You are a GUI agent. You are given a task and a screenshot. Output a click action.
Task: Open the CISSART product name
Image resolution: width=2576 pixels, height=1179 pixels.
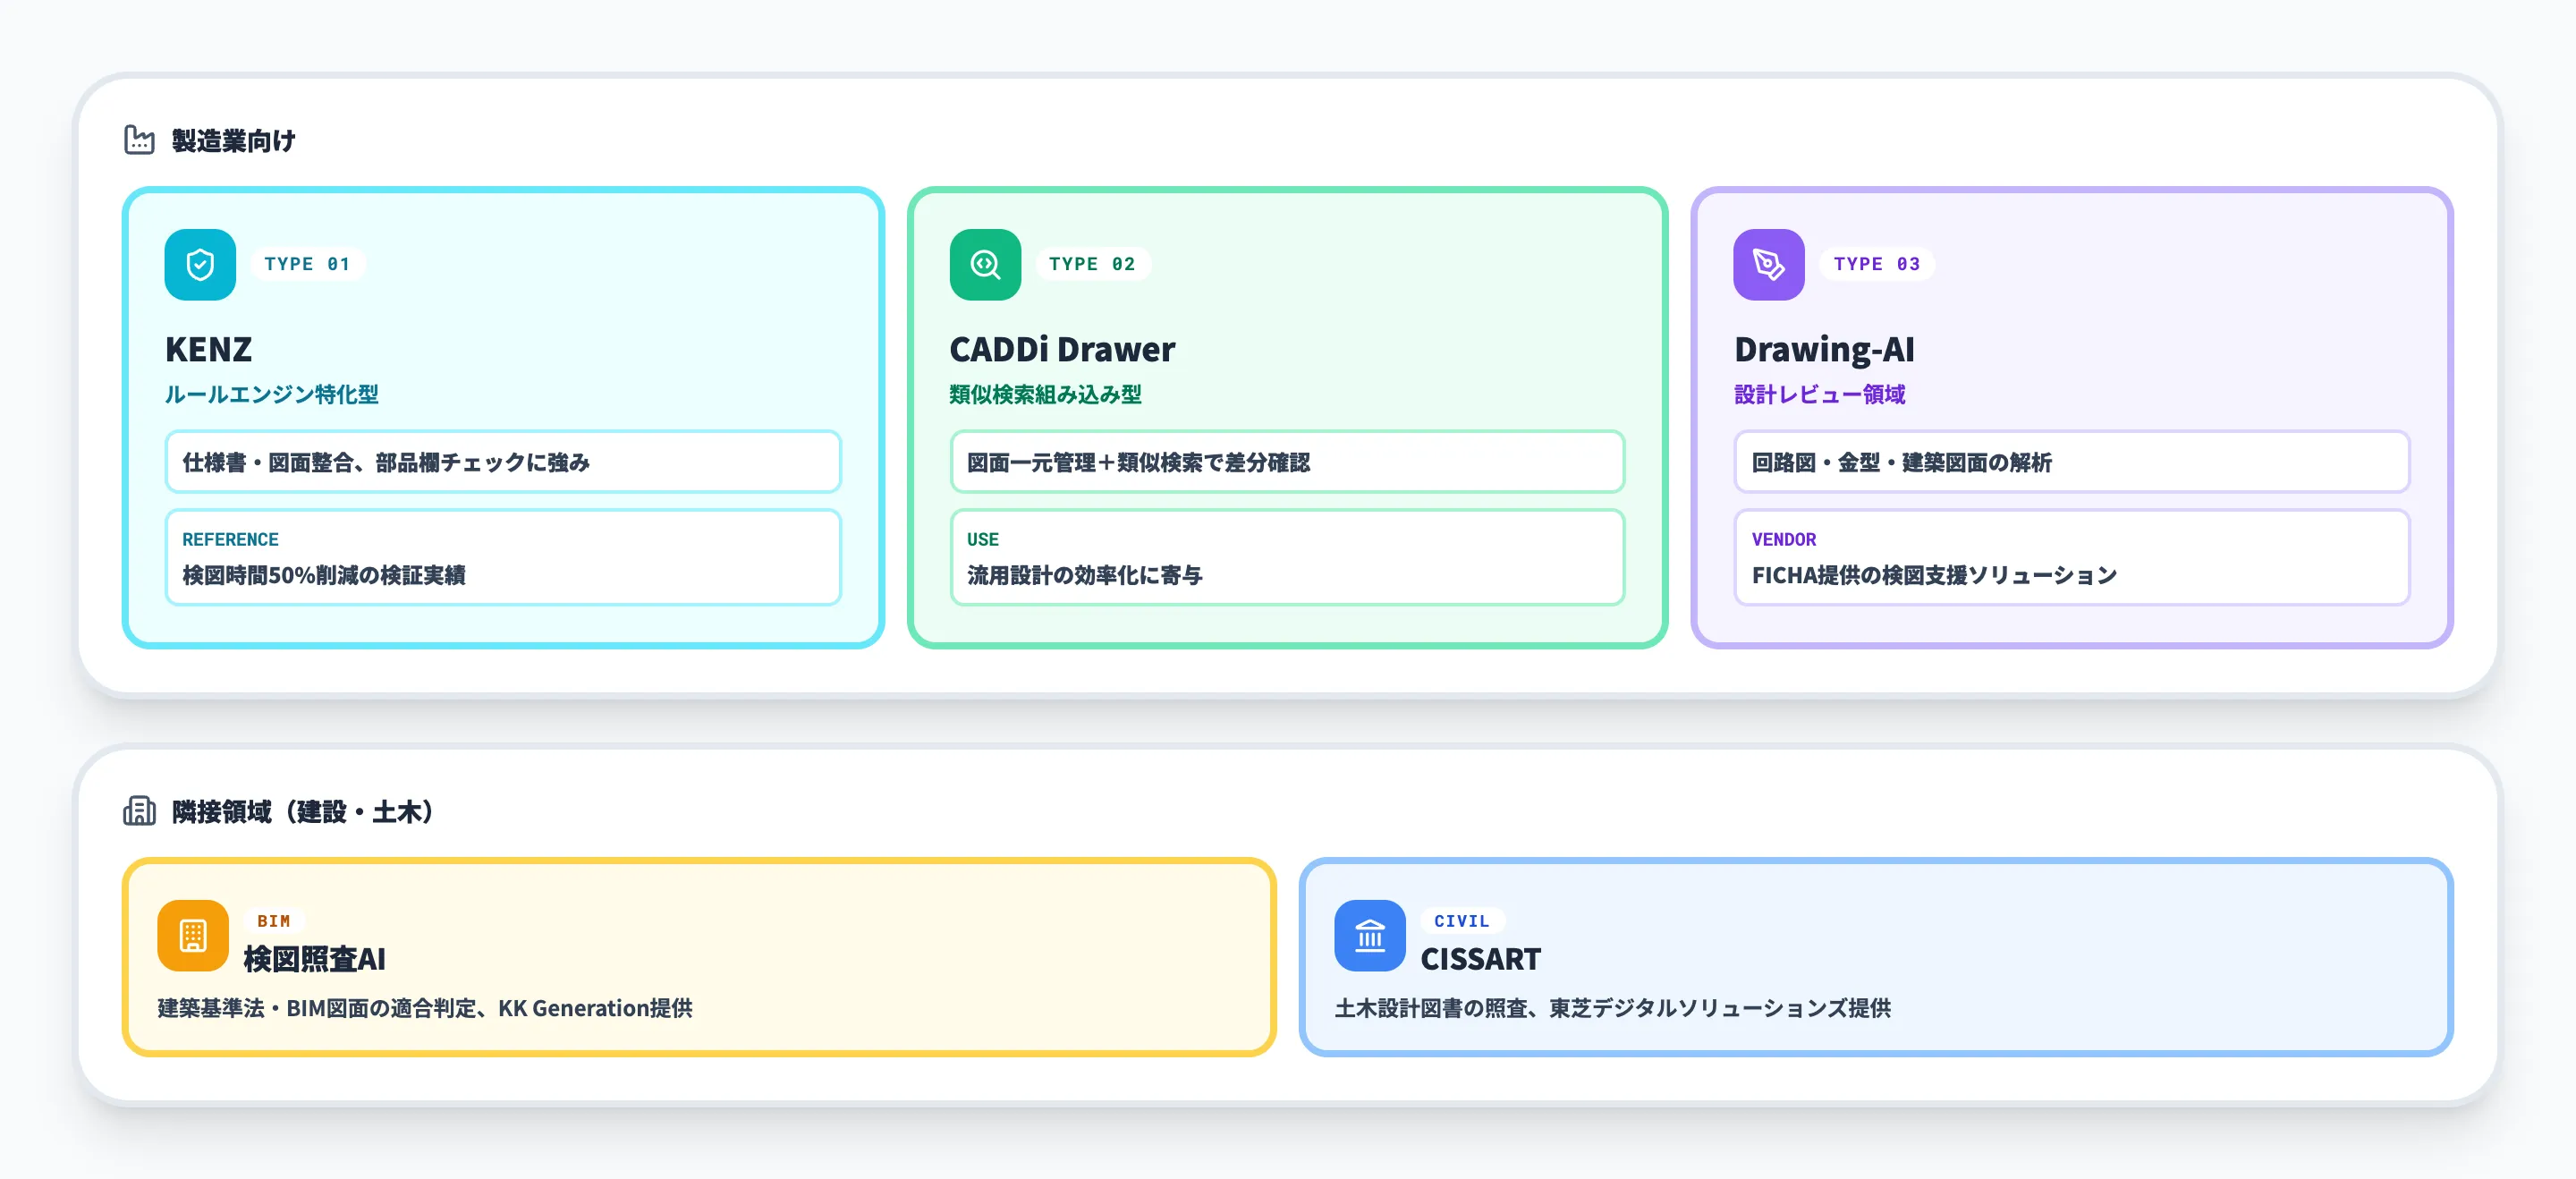1482,958
